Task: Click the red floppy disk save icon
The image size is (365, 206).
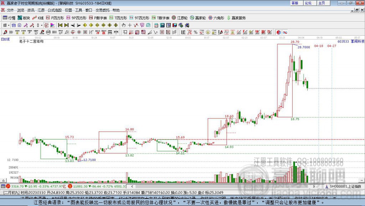Action: pyautogui.click(x=175, y=25)
